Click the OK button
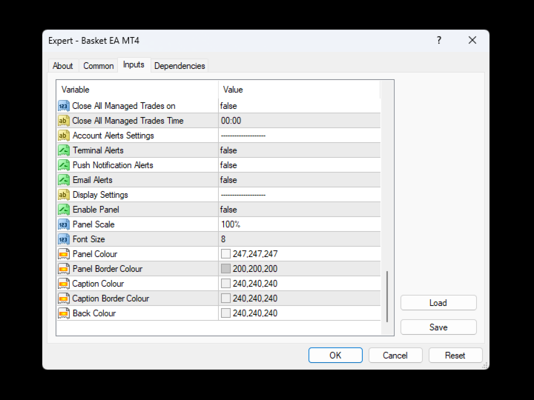Screen dimensions: 534x400 (x=335, y=355)
